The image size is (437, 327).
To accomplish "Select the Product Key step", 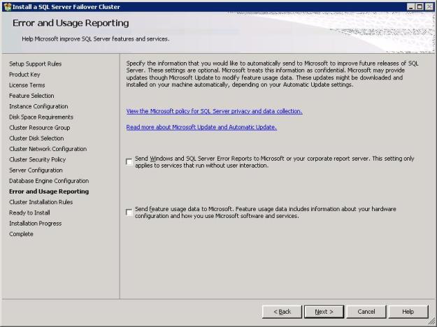I will click(x=24, y=74).
